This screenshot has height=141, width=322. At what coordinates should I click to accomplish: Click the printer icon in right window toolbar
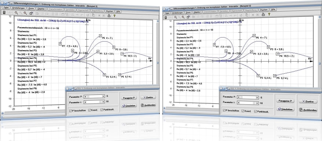tap(263, 14)
